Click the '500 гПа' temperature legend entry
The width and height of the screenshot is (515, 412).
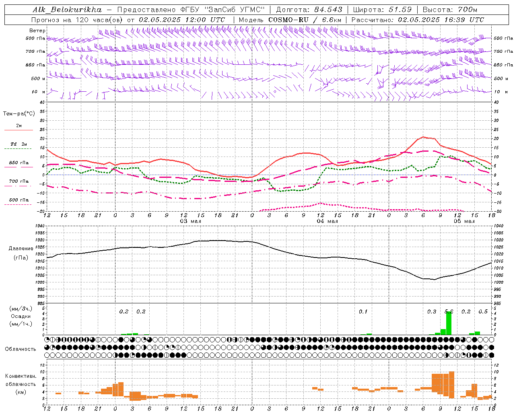[x=19, y=200]
